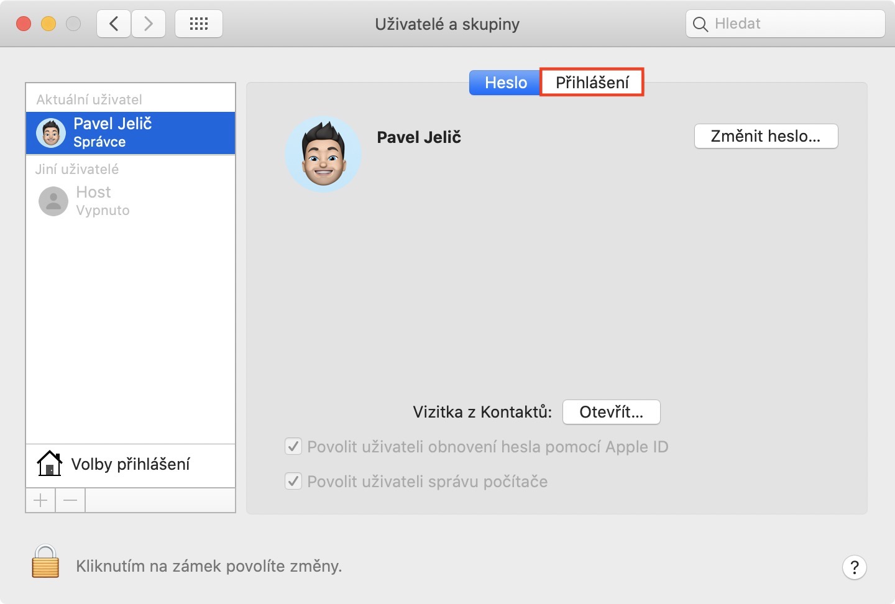Viewport: 895px width, 604px height.
Task: Toggle Povolit uživateli správu počítače checkbox
Action: tap(293, 482)
